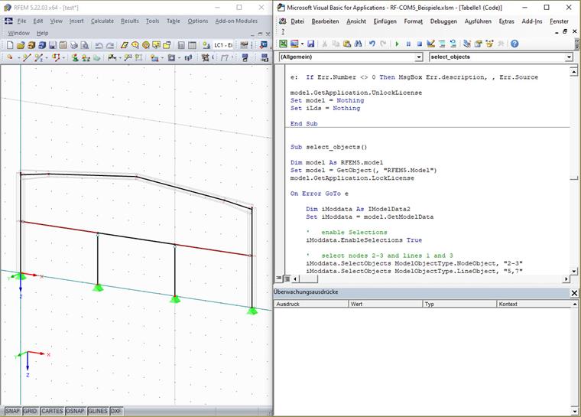Pause macro execution with break icon
This screenshot has height=417, width=581.
(408, 44)
